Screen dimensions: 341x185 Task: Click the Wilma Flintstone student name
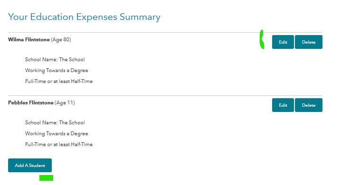tap(28, 39)
